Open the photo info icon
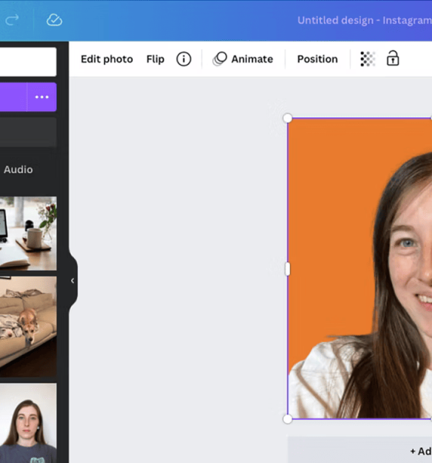Screen dimensions: 432x463 click(184, 59)
